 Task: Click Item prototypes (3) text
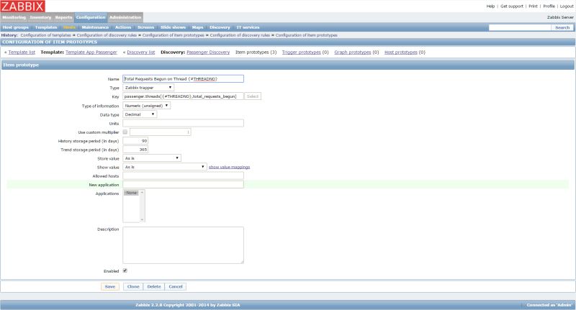point(256,53)
